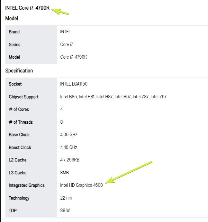The image size is (208, 222).
Task: Select the Chipset Support label
Action: (x=23, y=97)
